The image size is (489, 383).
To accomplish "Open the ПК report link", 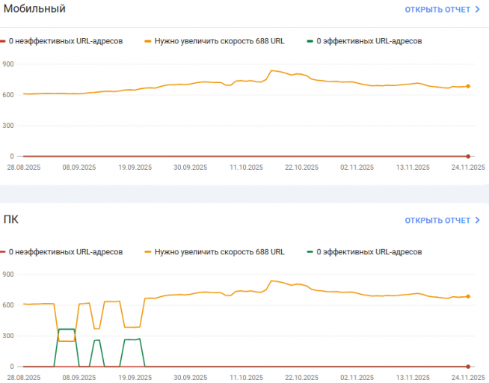I will [437, 221].
